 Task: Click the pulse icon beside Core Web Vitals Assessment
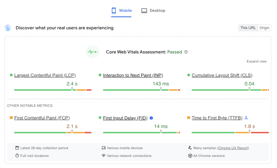coord(93,52)
